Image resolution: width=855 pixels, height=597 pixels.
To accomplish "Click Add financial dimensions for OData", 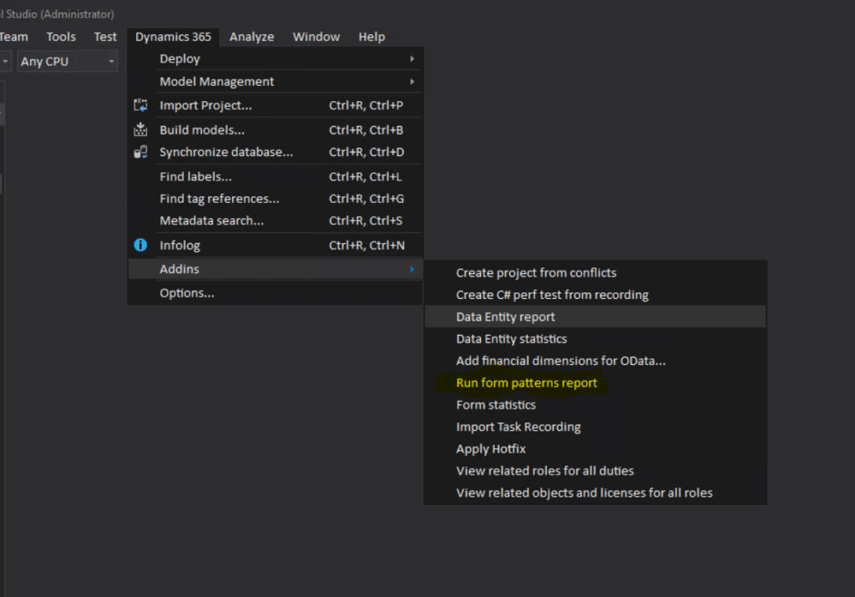I will 560,362.
